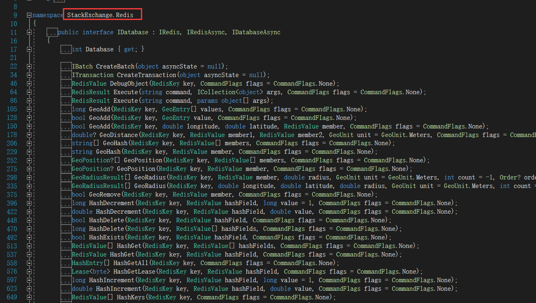The height and width of the screenshot is (303, 536).
Task: Open ellipsis box on line 275 GeoPosition? overload
Action: (66, 169)
